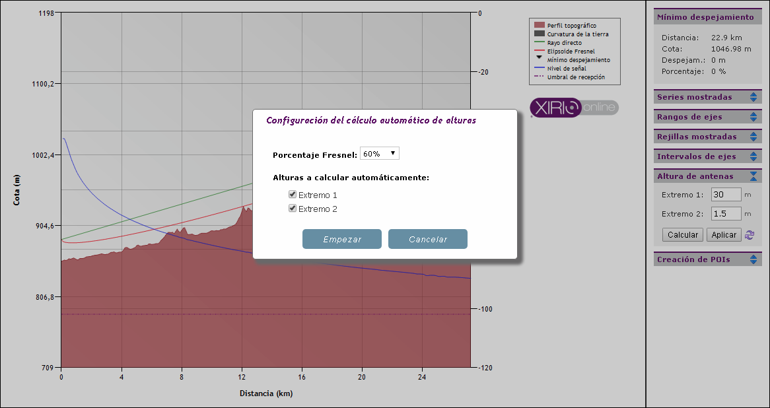The width and height of the screenshot is (770, 408).
Task: Click the Rayo directo legend entry
Action: pos(565,42)
